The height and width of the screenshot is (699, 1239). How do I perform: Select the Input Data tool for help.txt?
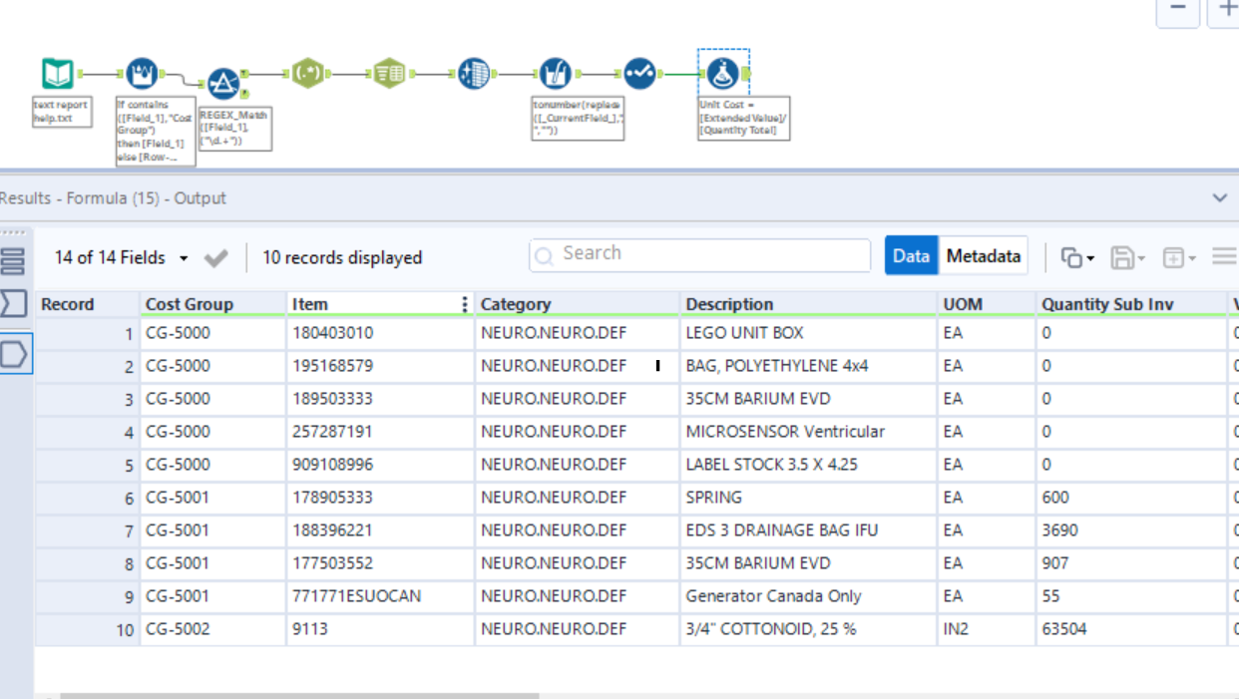pyautogui.click(x=57, y=72)
